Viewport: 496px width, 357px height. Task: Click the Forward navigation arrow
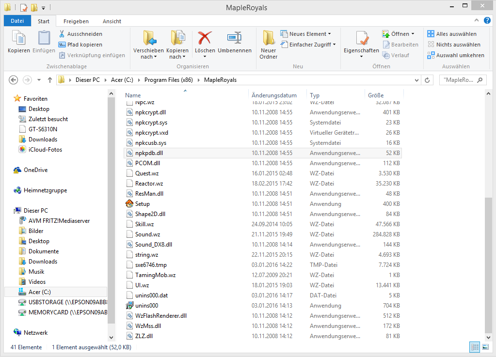(27, 80)
